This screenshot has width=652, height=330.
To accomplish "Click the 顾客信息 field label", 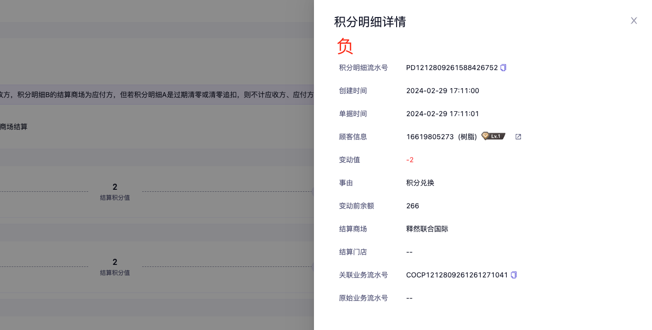I will pyautogui.click(x=353, y=137).
